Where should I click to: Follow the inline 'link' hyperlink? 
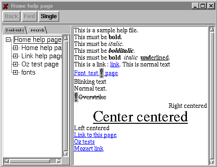coord(115,64)
